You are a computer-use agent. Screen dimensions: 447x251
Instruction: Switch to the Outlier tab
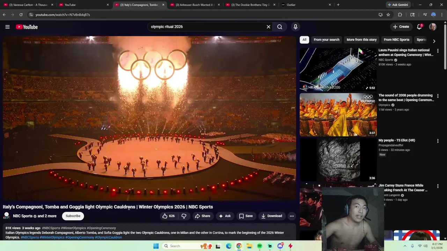click(306, 5)
